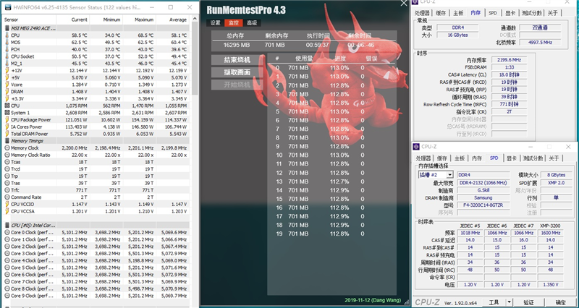The height and width of the screenshot is (308, 579).
Task: Click the 16295 MB total memory value
Action: pos(237,45)
